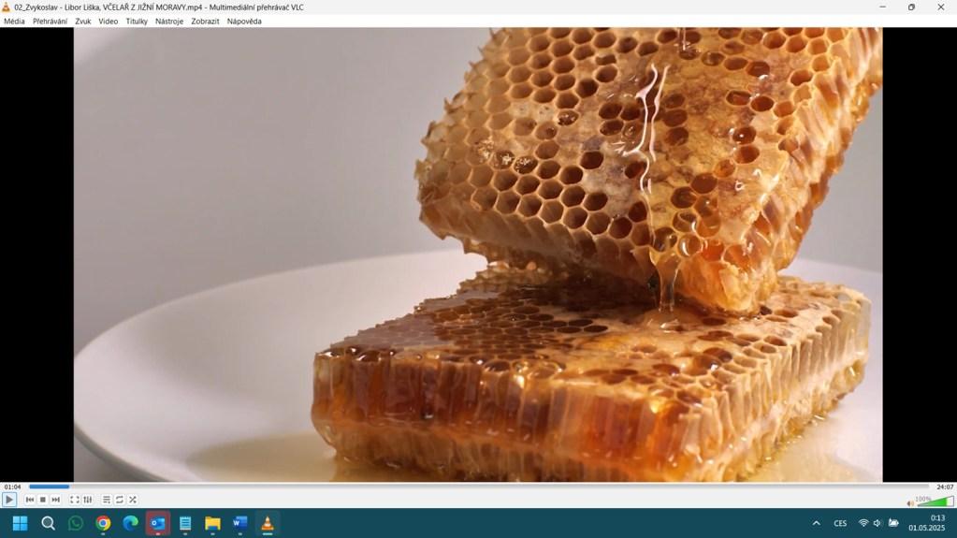
Task: Open system volume tray icon
Action: (x=877, y=523)
